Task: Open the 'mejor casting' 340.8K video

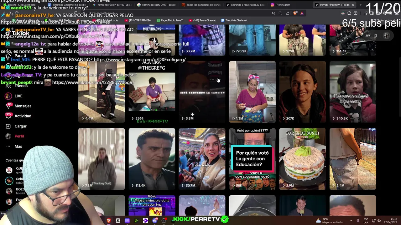Action: pyautogui.click(x=353, y=92)
